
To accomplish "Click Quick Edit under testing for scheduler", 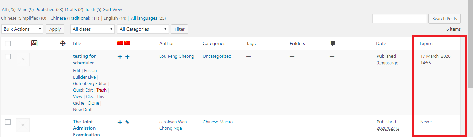I will 83,90.
